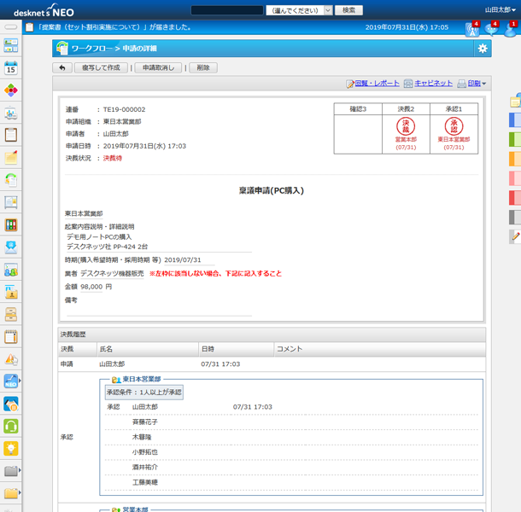The width and height of the screenshot is (521, 512).
Task: Open the 回覧・レポート link
Action: point(372,84)
